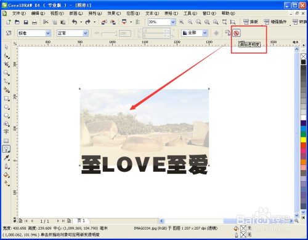Click the Import icon
308x240 pixels.
point(104,22)
